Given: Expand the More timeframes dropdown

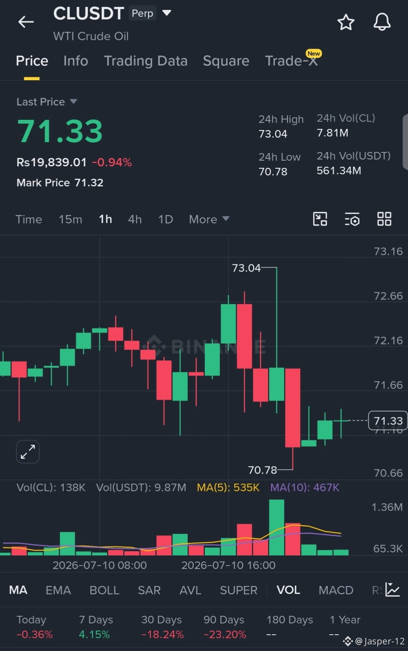Looking at the screenshot, I should [209, 219].
